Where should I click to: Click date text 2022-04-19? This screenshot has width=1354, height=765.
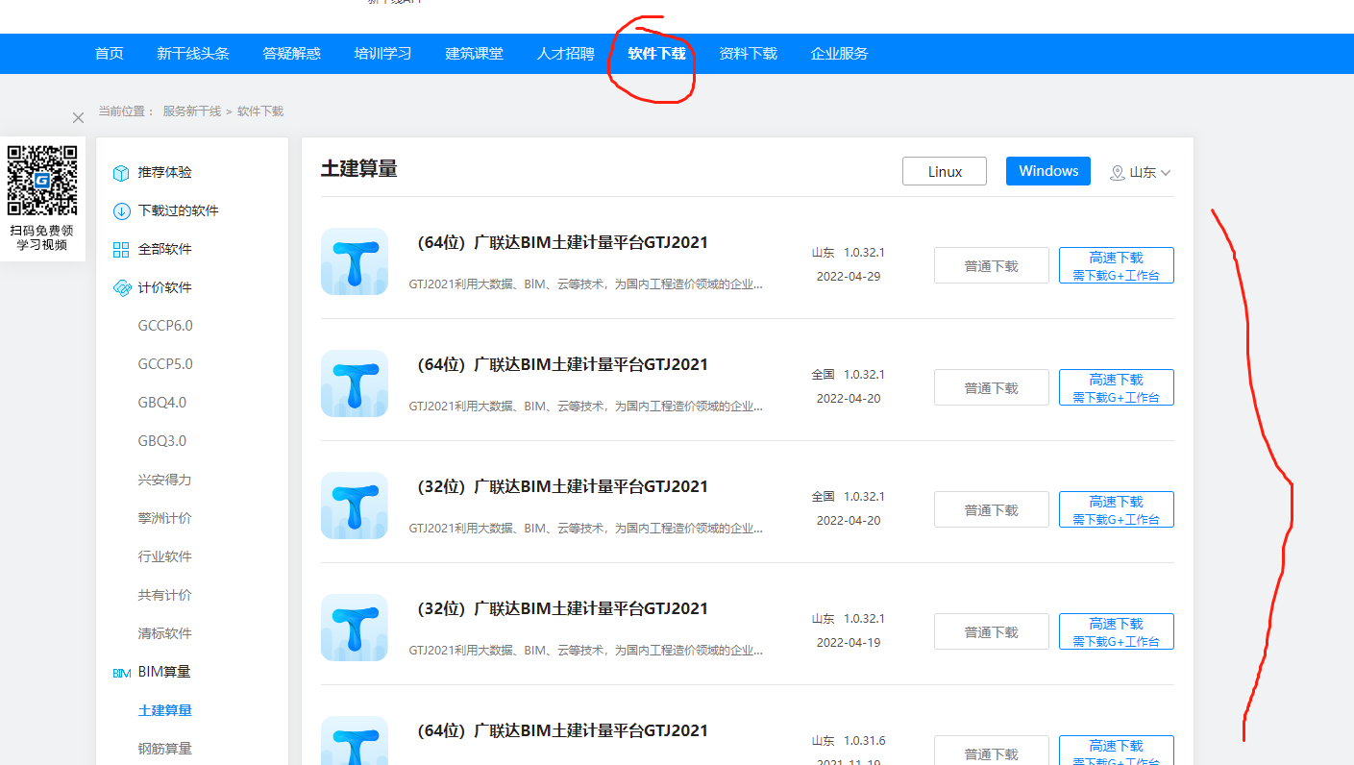point(849,643)
